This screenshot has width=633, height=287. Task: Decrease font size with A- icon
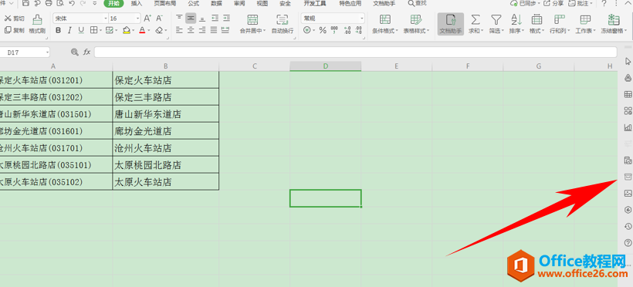coord(160,19)
